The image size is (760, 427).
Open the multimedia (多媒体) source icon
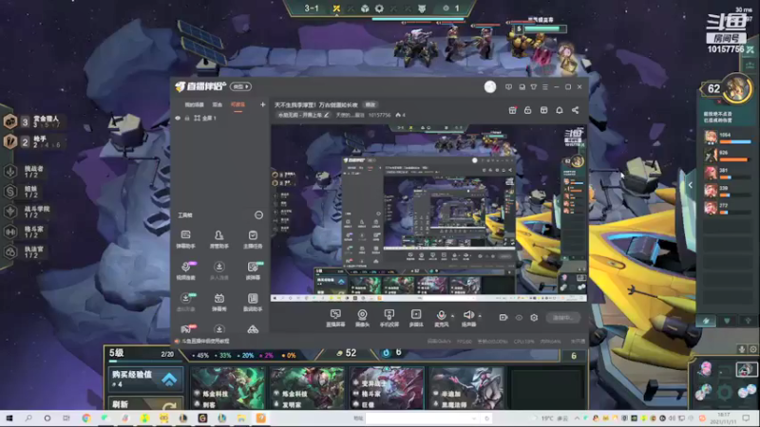pyautogui.click(x=416, y=318)
